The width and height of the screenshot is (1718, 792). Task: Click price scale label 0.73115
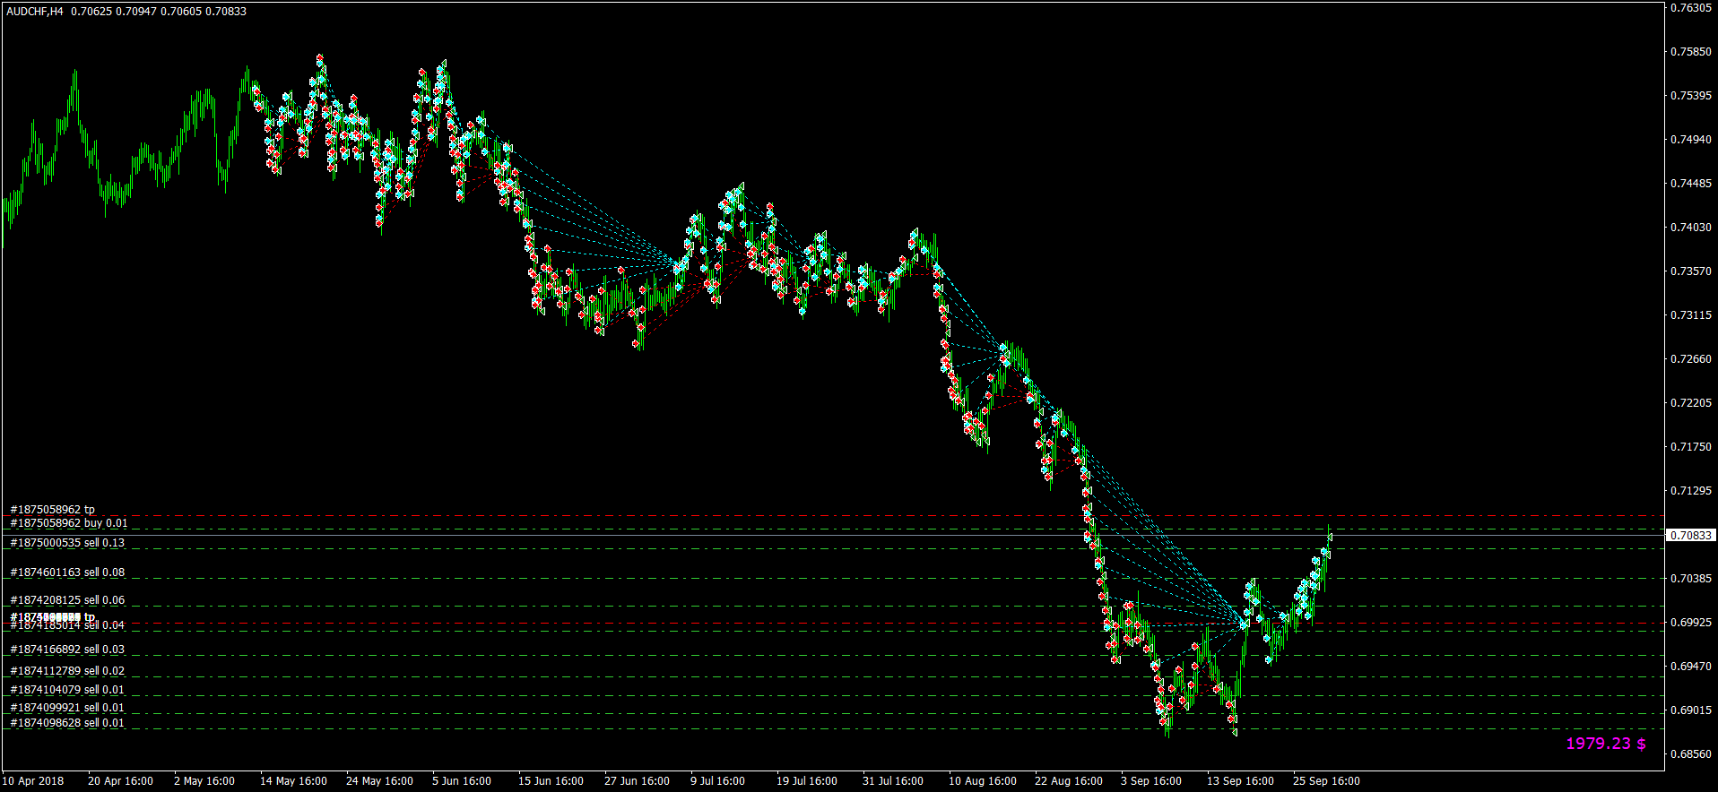coord(1691,315)
